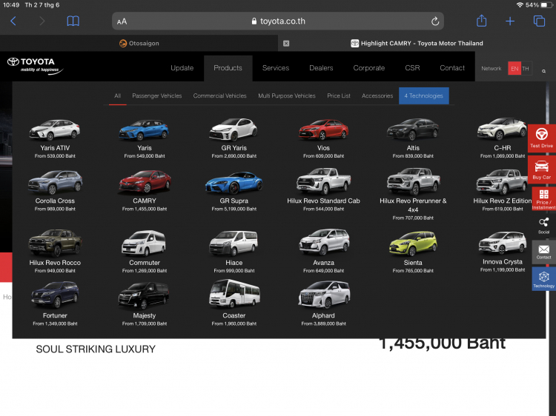Open the Services menu

276,67
